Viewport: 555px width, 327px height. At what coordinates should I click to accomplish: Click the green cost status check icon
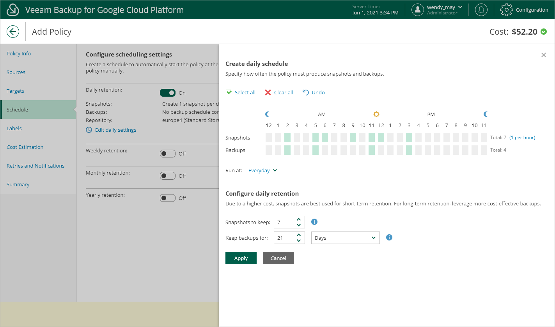(544, 32)
